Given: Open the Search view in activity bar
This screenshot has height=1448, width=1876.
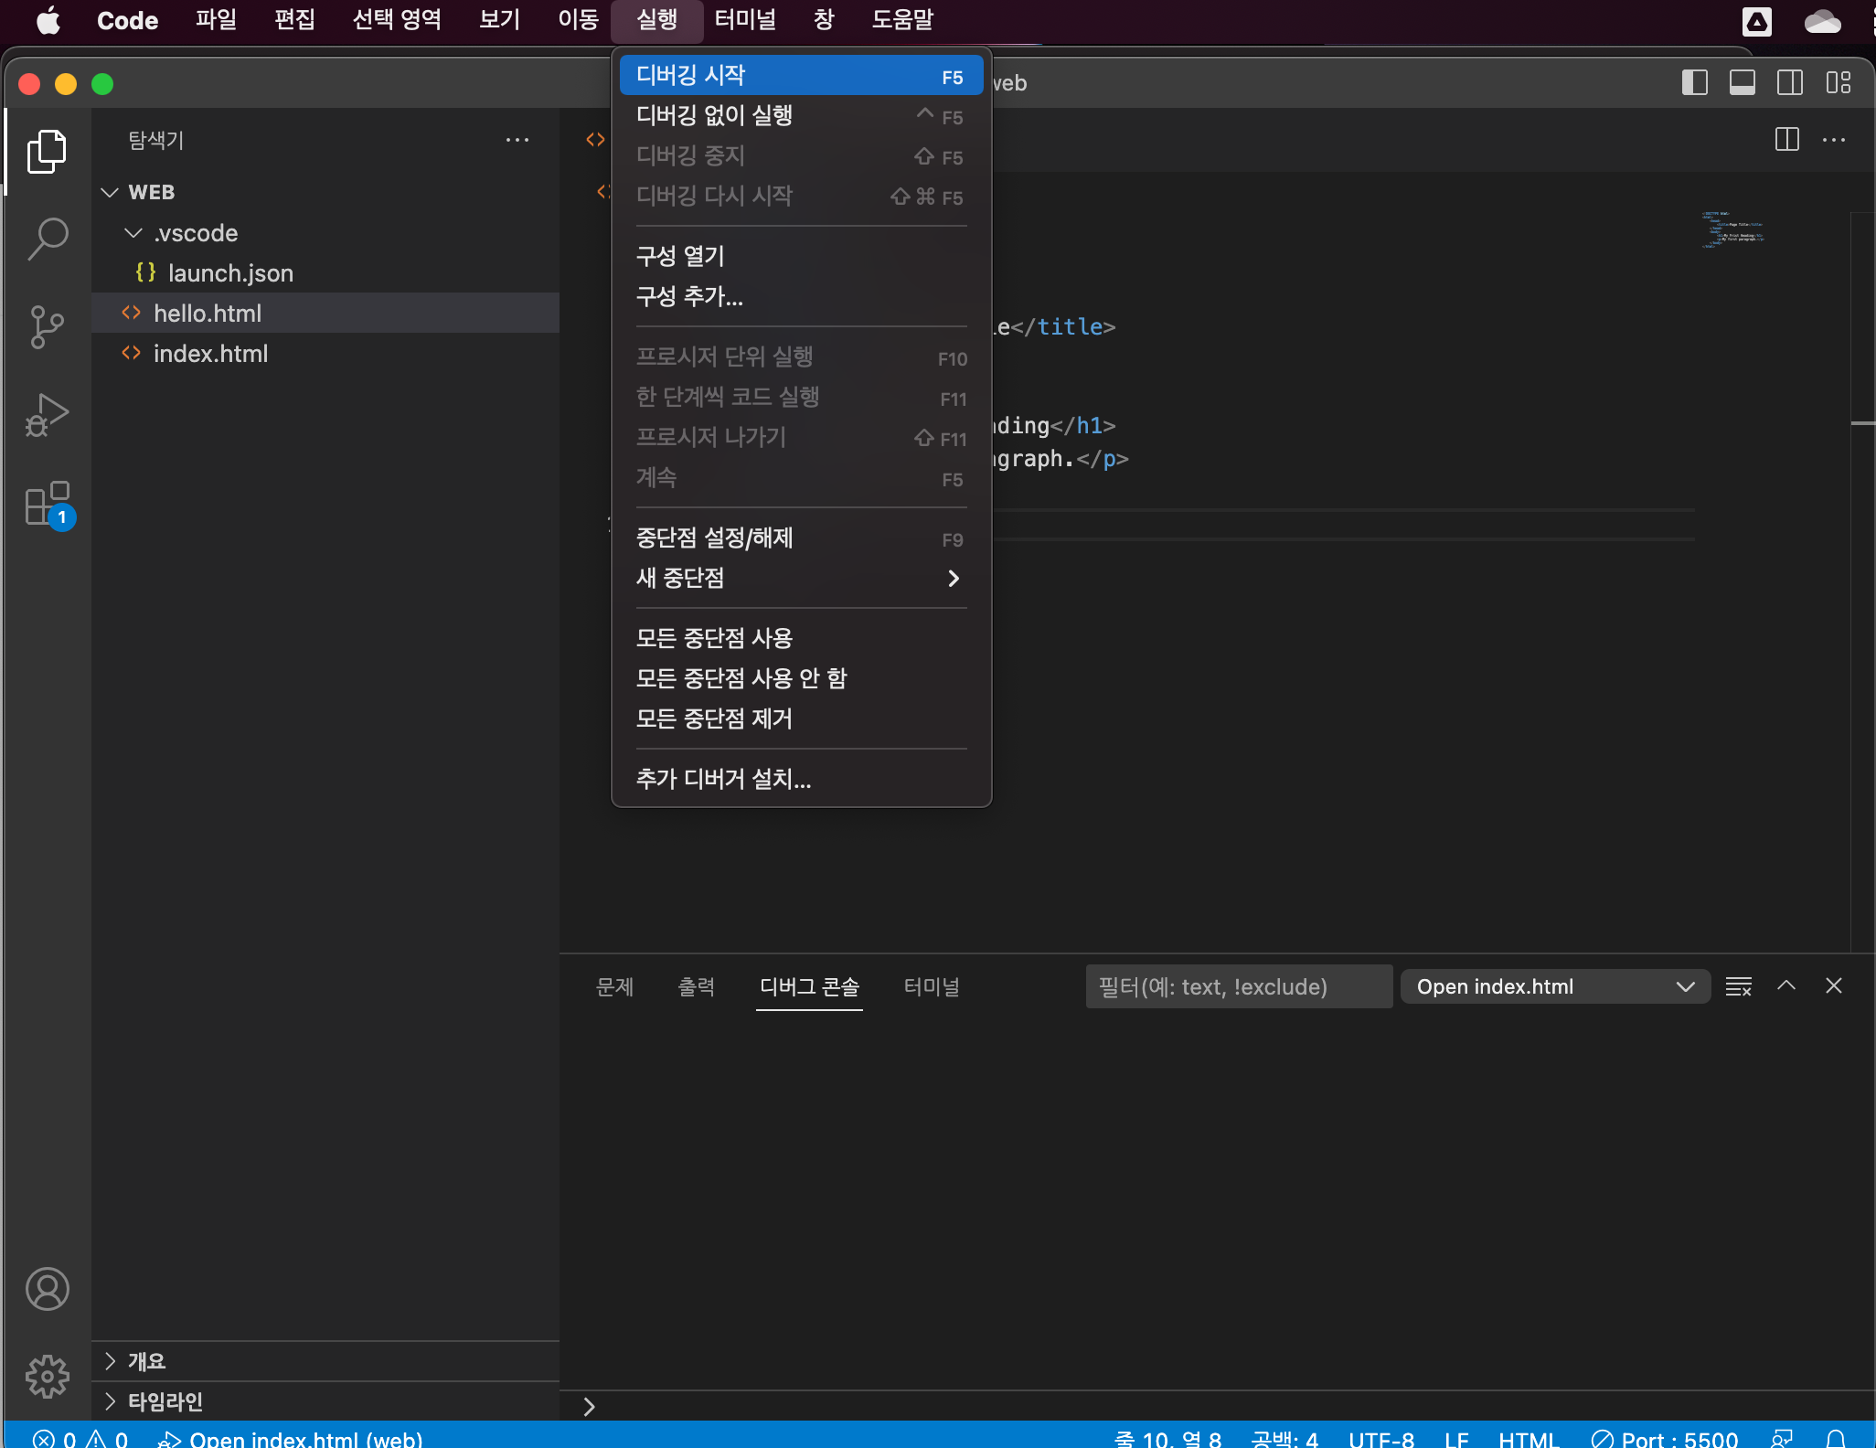Looking at the screenshot, I should tap(48, 239).
